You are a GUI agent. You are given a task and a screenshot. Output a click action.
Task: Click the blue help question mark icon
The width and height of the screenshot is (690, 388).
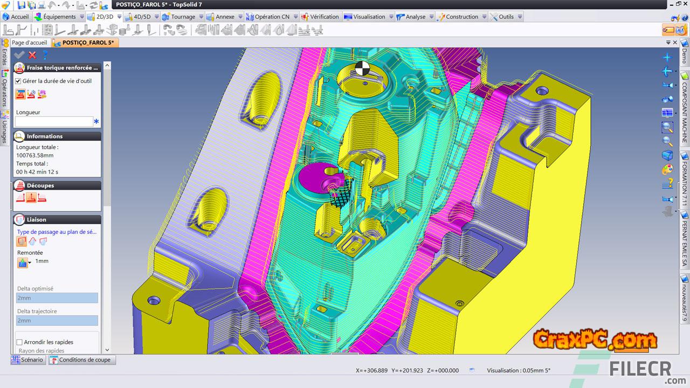point(45,55)
